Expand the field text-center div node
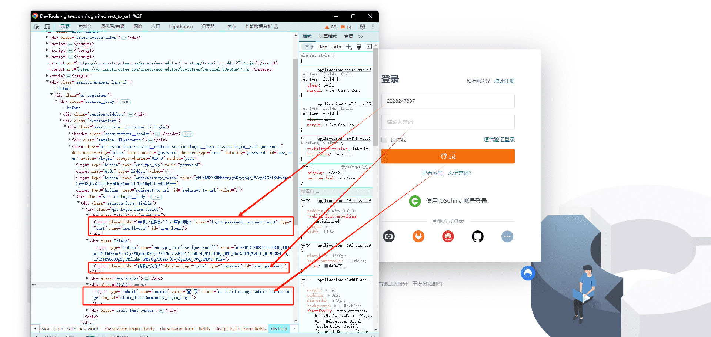The image size is (711, 337). (87, 310)
